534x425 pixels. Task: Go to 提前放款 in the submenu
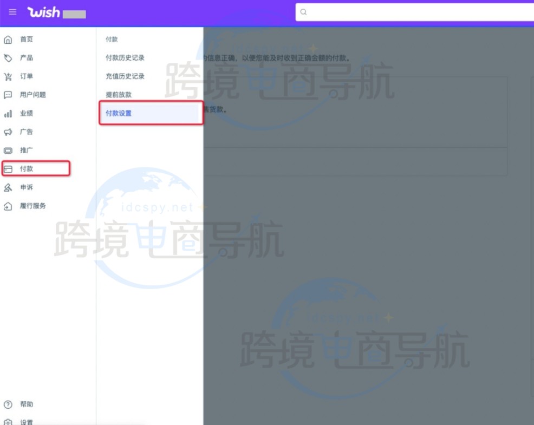[119, 95]
